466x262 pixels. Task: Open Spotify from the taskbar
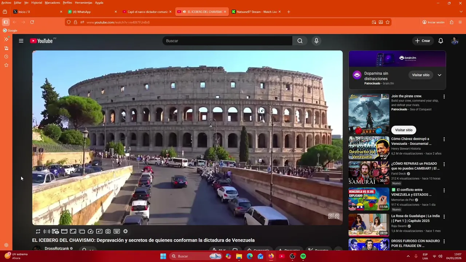303,256
